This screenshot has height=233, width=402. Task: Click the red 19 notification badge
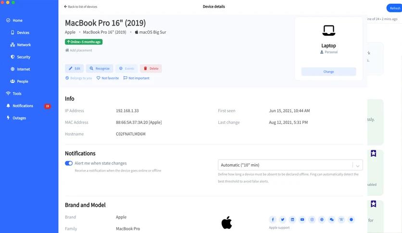(48, 106)
